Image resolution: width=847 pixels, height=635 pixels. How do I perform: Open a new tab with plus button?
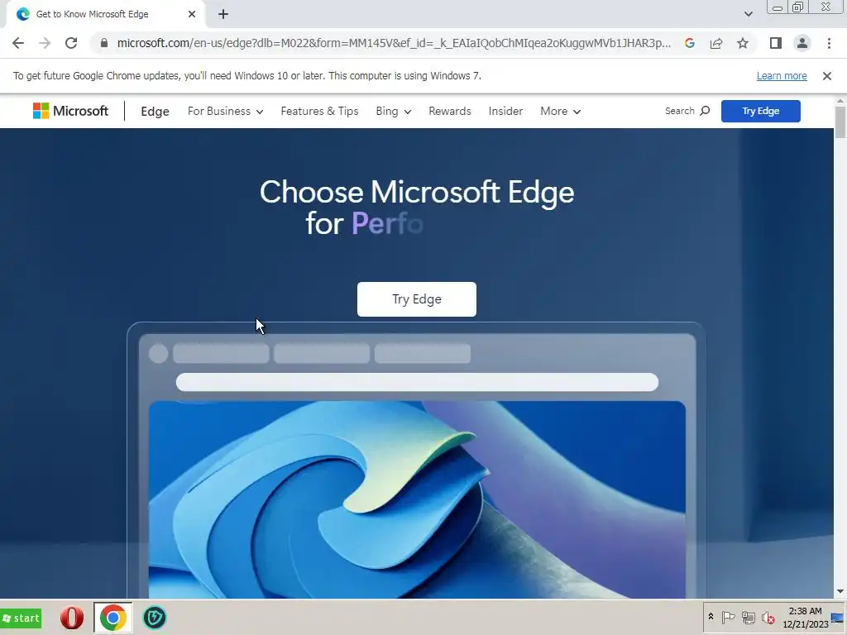pos(223,14)
